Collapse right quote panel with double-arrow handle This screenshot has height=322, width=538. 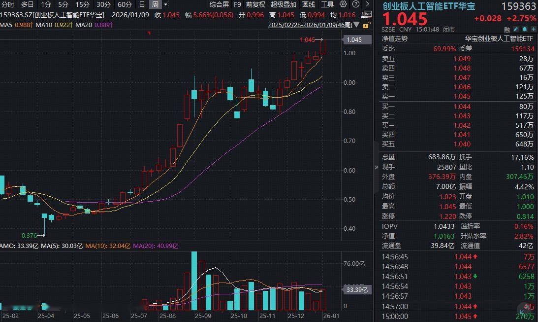coord(377,167)
